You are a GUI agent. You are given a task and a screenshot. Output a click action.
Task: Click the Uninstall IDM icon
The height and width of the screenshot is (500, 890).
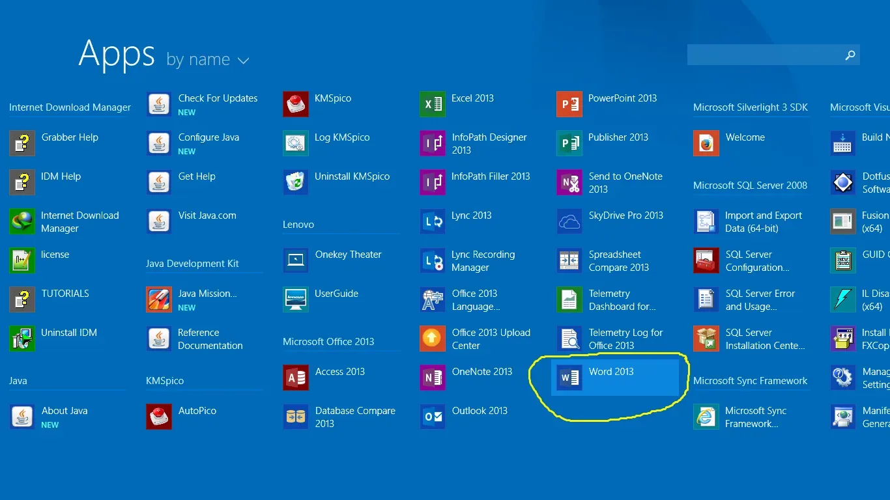point(22,339)
